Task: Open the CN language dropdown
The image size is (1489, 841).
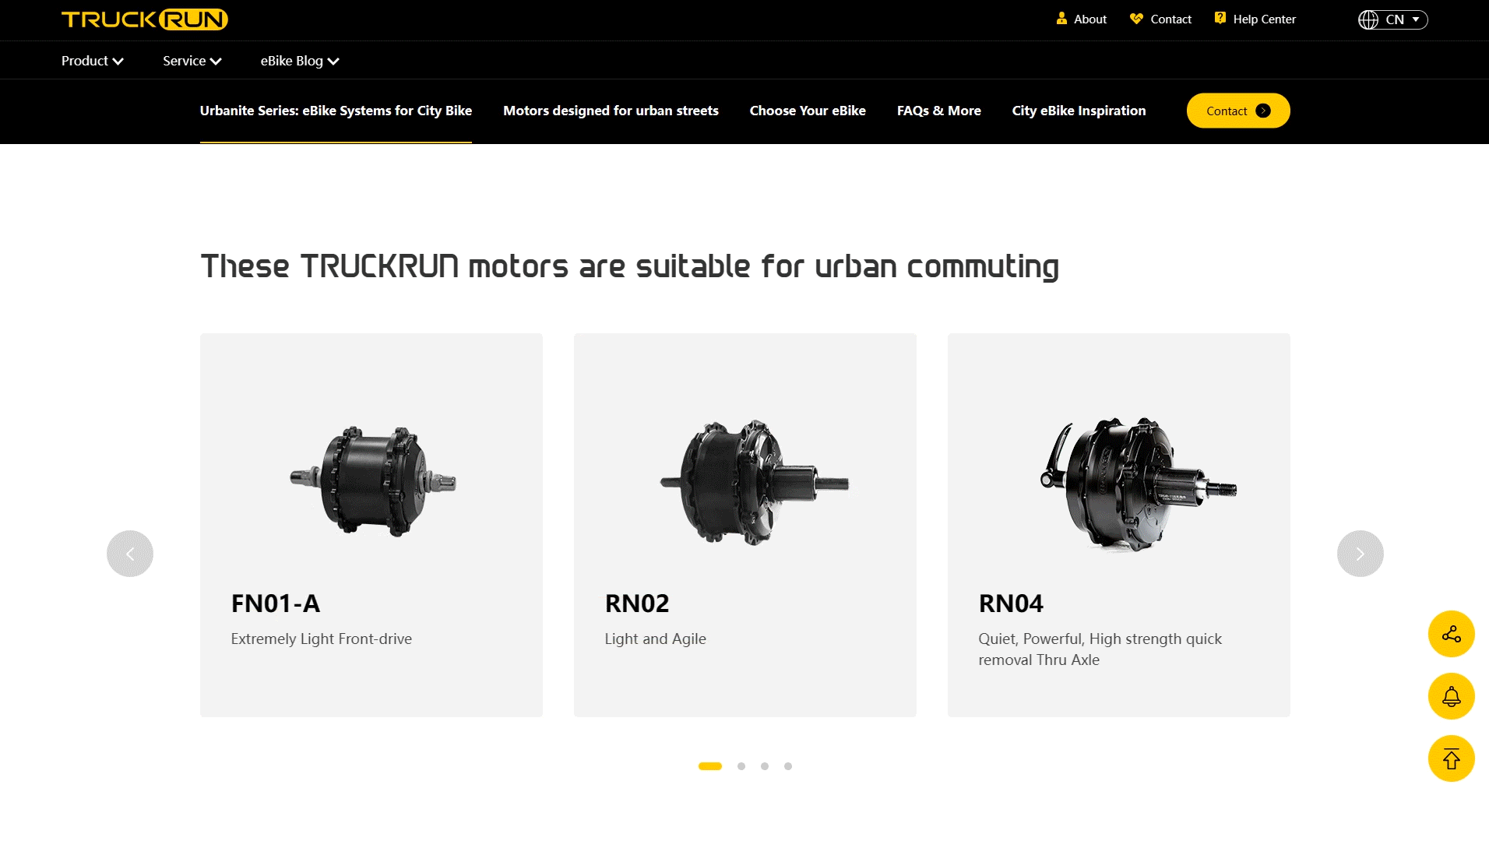Action: (x=1392, y=19)
